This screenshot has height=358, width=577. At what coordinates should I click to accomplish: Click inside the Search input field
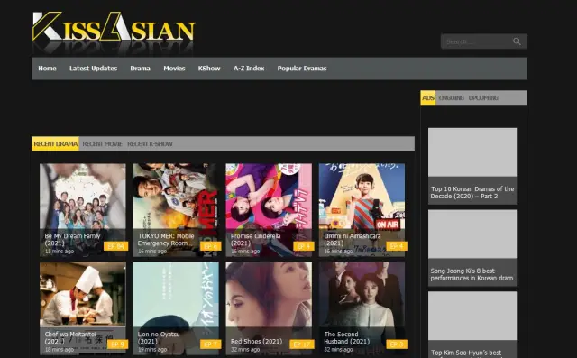tap(477, 41)
